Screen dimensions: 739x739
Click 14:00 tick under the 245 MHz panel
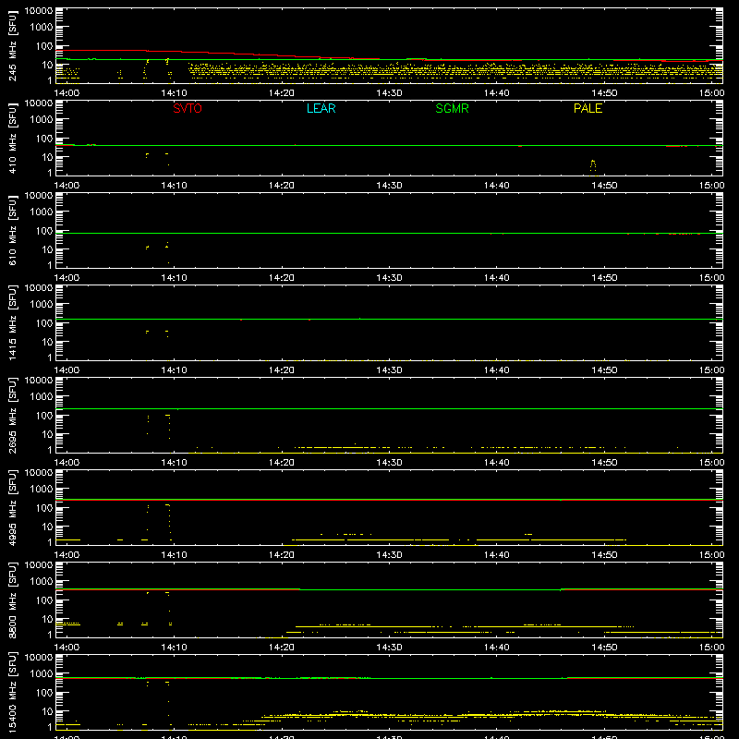67,93
